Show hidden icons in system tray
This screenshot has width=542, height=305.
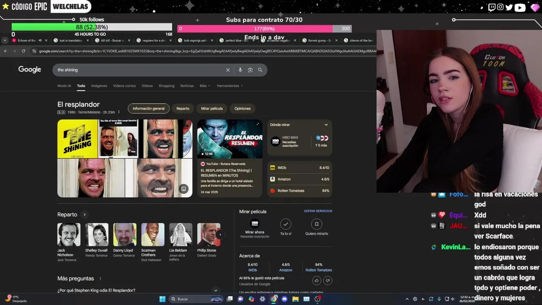click(407, 299)
